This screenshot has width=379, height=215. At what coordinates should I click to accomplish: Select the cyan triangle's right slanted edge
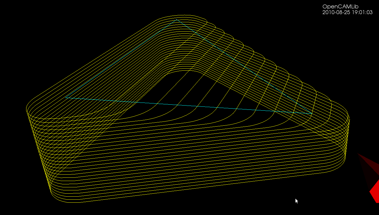click(x=243, y=66)
